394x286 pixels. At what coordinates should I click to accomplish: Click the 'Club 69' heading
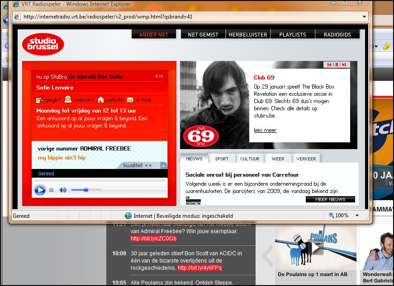264,78
